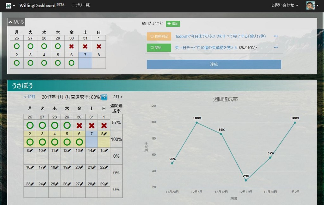This screenshot has width=324, height=205.
Task: Edit day 12 with the pencil icon
Action: [x=69, y=151]
